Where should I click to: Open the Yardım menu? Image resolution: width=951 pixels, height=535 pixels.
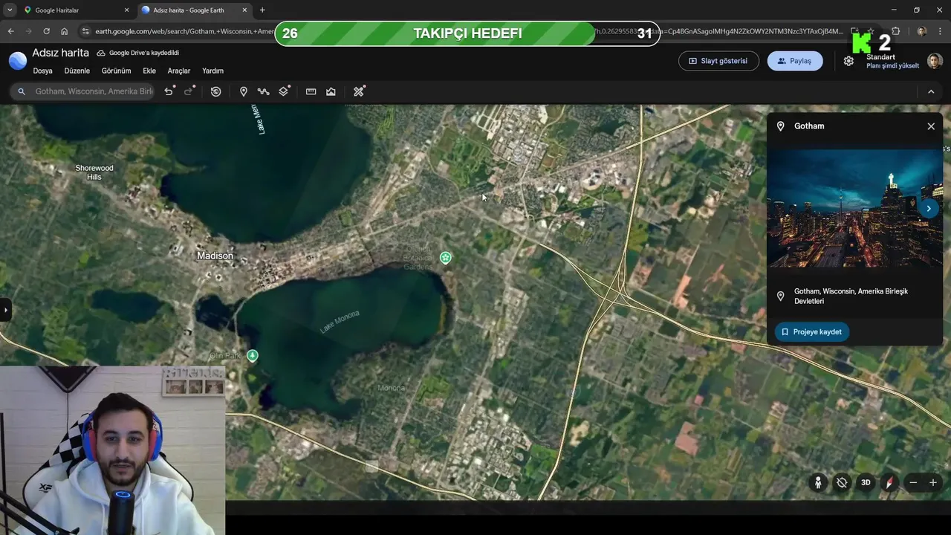pos(213,71)
